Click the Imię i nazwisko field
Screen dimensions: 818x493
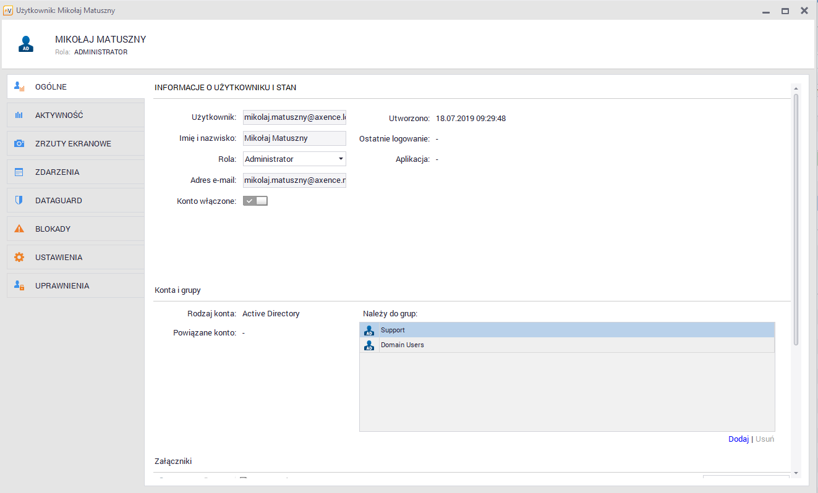(x=294, y=138)
